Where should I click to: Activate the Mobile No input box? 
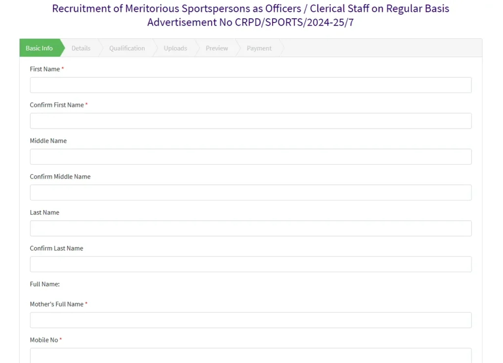tap(251, 355)
